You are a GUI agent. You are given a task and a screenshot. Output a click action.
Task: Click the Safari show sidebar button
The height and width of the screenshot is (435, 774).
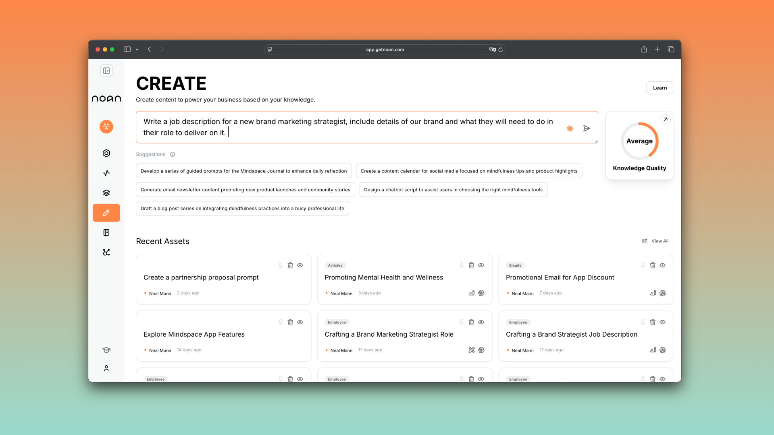(127, 49)
